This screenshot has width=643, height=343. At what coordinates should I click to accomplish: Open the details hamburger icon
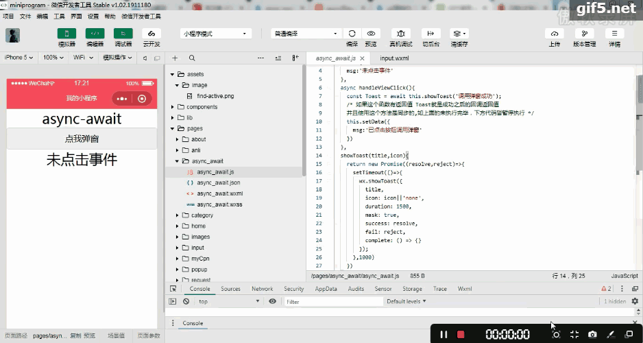614,34
